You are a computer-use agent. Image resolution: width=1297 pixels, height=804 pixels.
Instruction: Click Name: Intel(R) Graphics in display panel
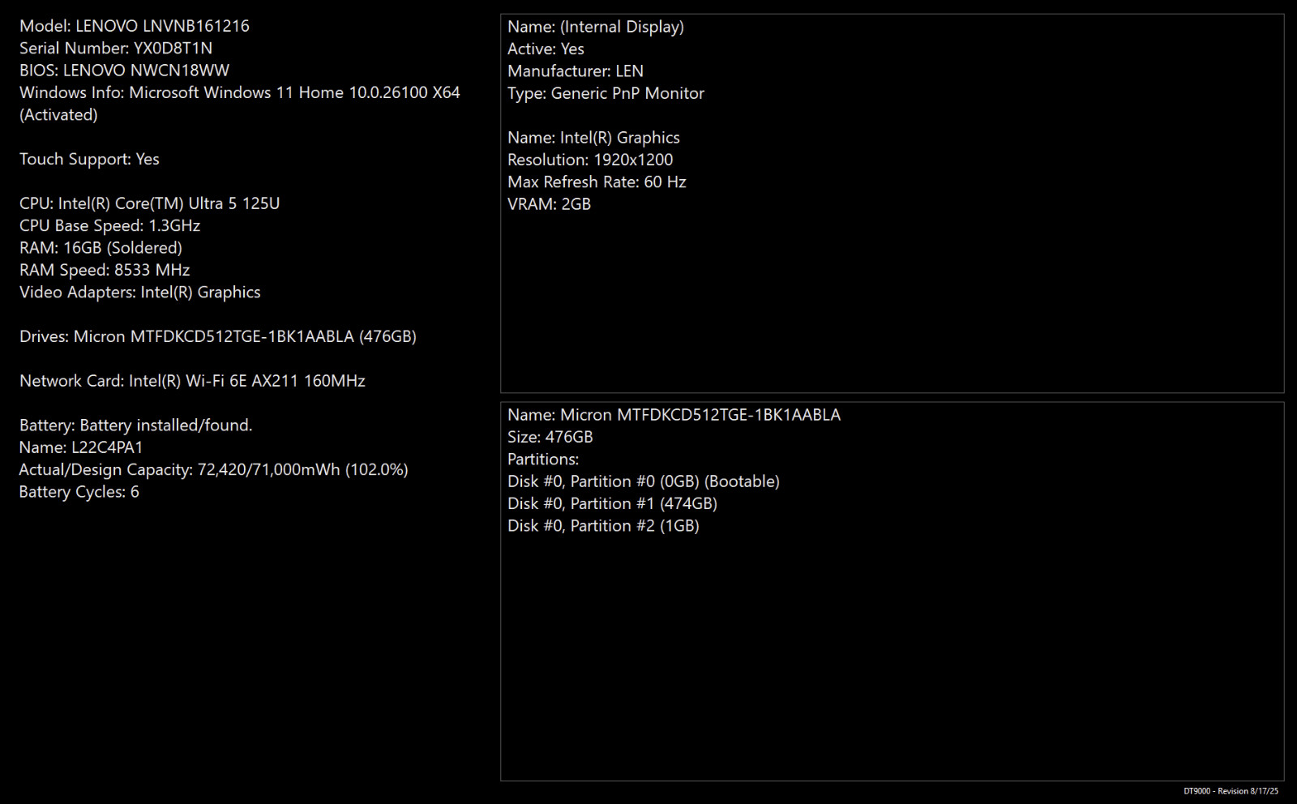593,138
